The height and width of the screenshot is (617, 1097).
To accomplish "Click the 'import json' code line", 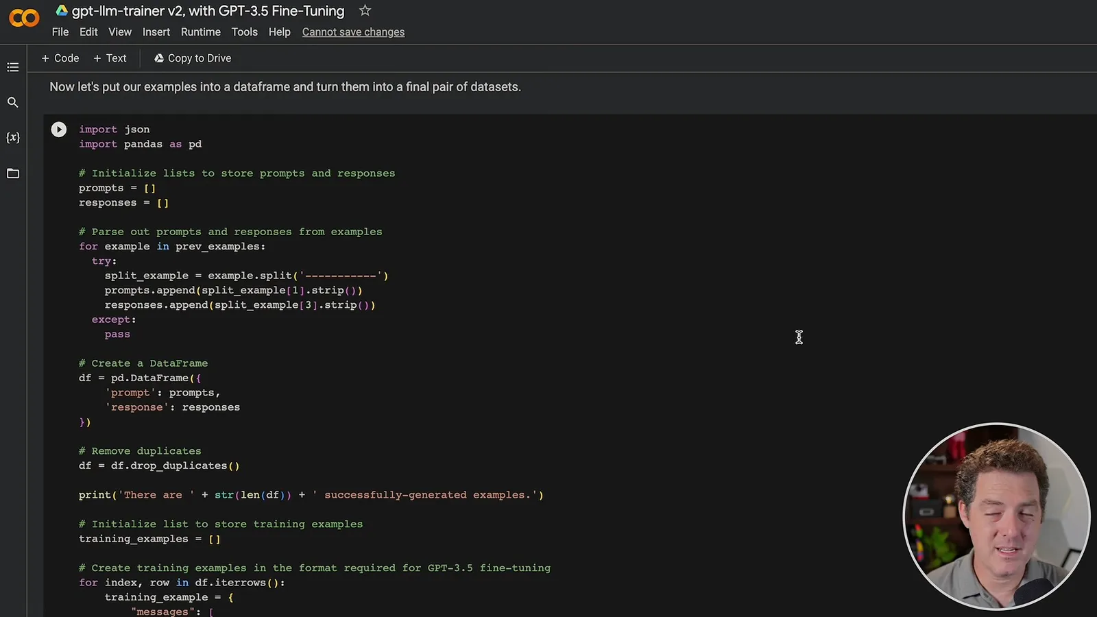I will pyautogui.click(x=114, y=130).
